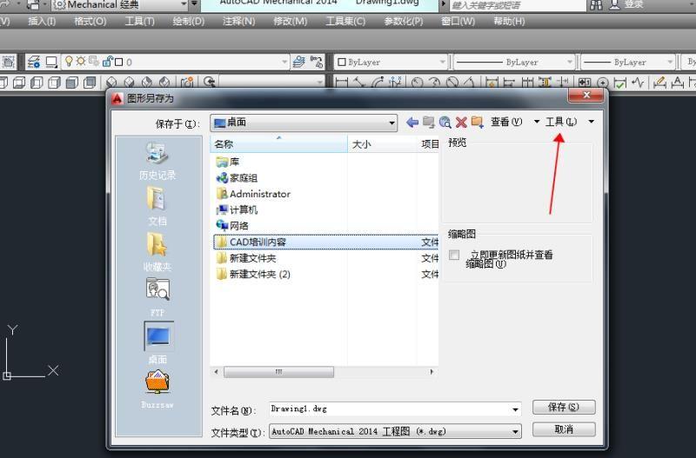Click the radius dimension icon
The image size is (696, 458).
pos(417,83)
